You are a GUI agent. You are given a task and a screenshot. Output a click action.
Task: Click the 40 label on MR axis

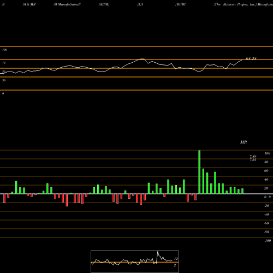(266, 180)
